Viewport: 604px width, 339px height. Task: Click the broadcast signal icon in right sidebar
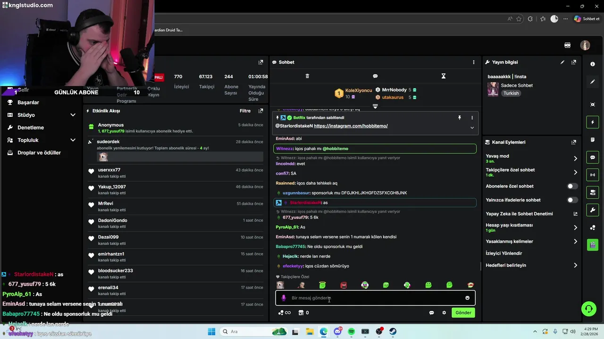click(x=593, y=175)
